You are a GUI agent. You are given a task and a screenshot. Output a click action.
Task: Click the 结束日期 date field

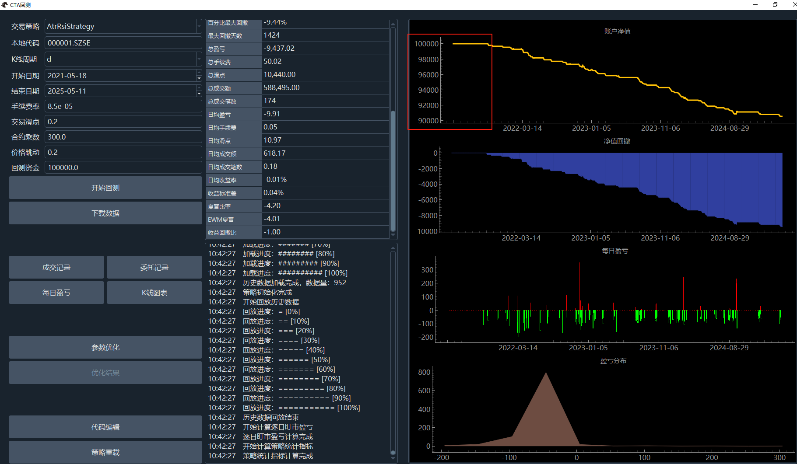coord(120,91)
